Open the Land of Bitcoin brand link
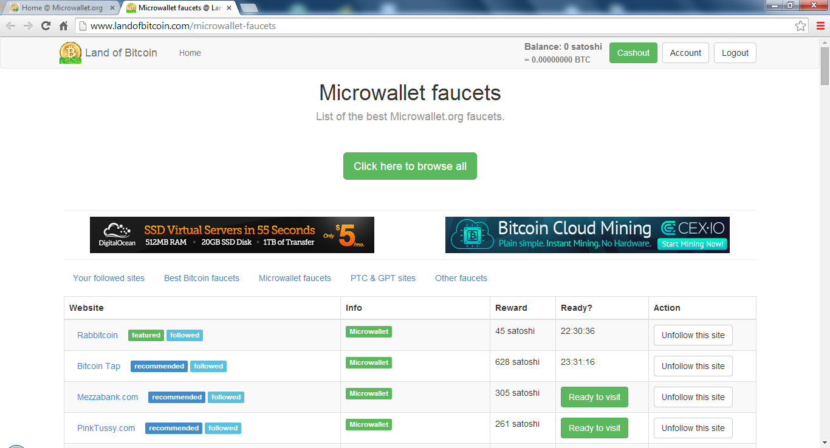 tap(121, 53)
